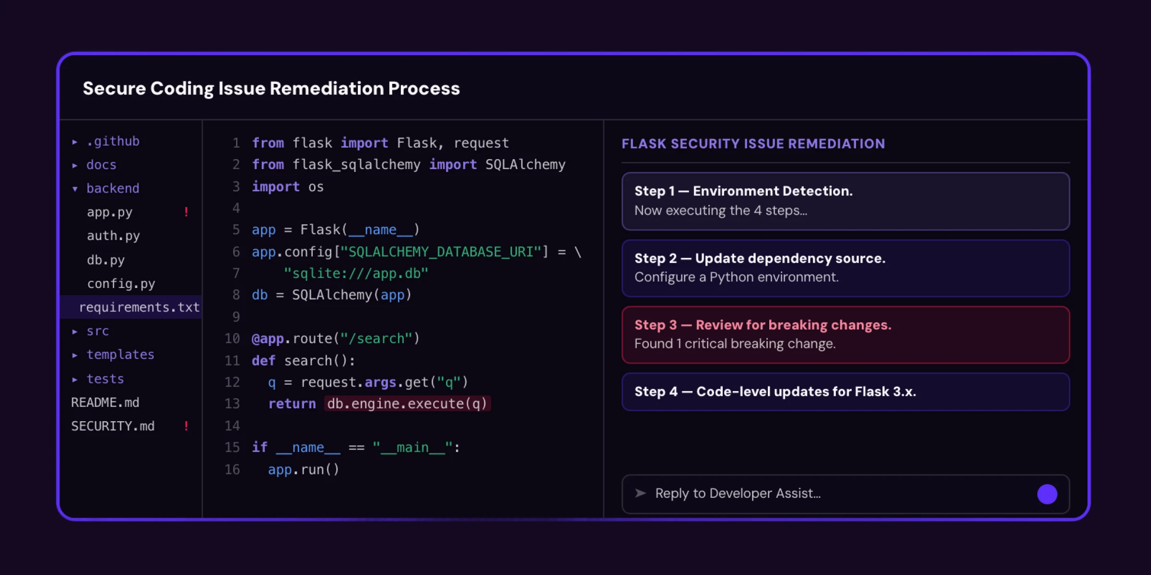
Task: Click the send arrow icon in reply box
Action: [640, 493]
